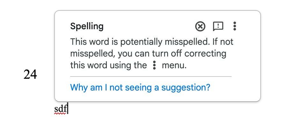Click the circled X ignore icon
The image size is (303, 134).
click(200, 26)
